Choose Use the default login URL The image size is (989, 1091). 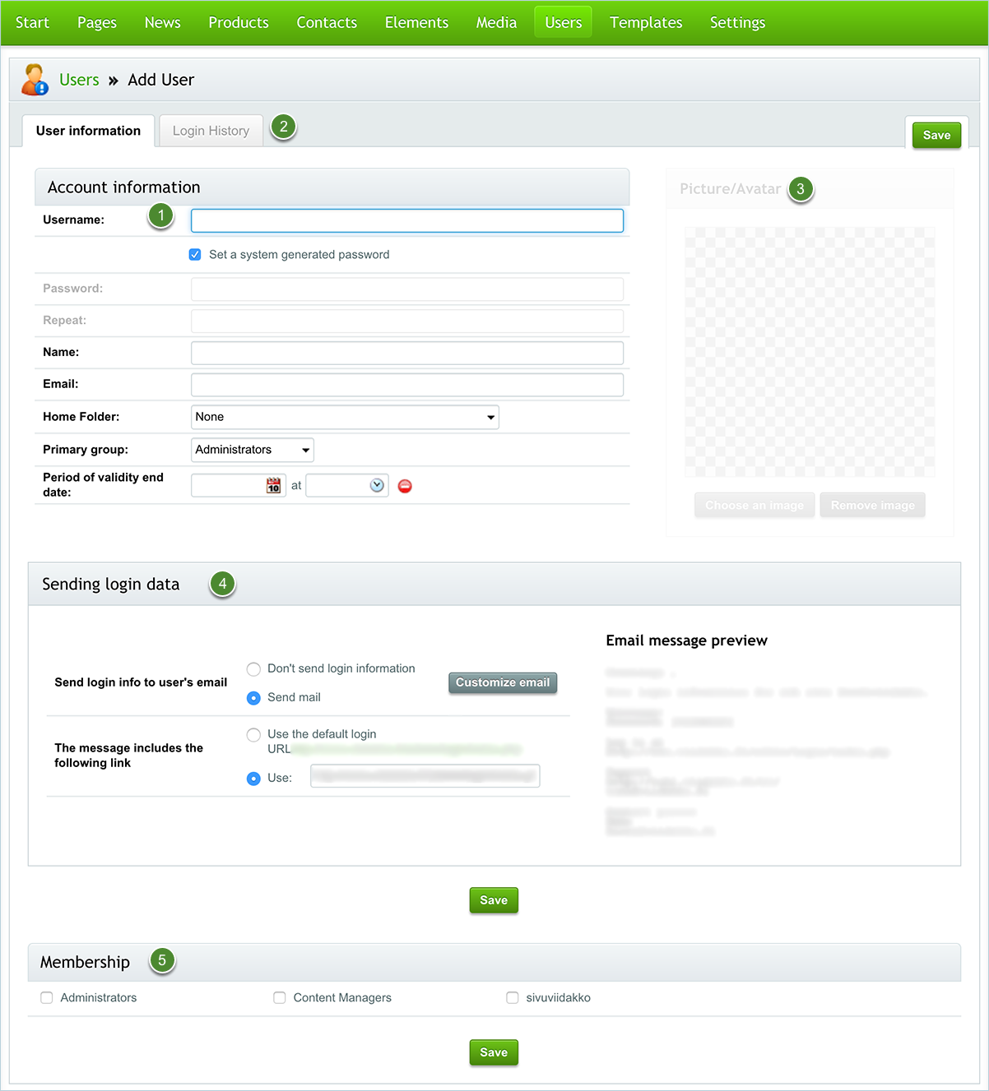253,735
